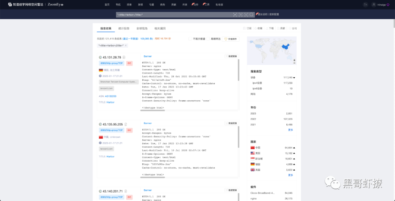Screen dimensions: 395x201
Task: Click 数据更新 button for 43.135.95.205
Action: [231, 123]
